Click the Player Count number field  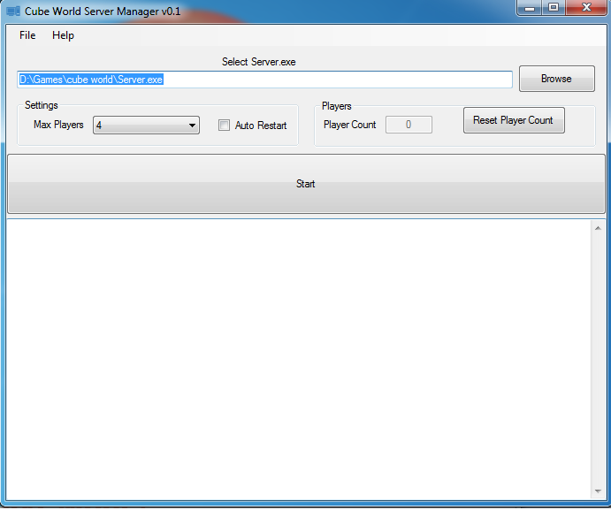tap(409, 125)
